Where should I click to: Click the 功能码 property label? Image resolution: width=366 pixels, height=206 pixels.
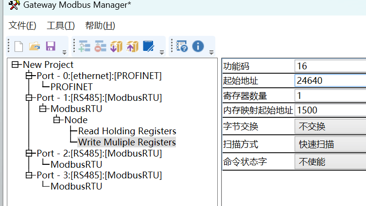236,66
